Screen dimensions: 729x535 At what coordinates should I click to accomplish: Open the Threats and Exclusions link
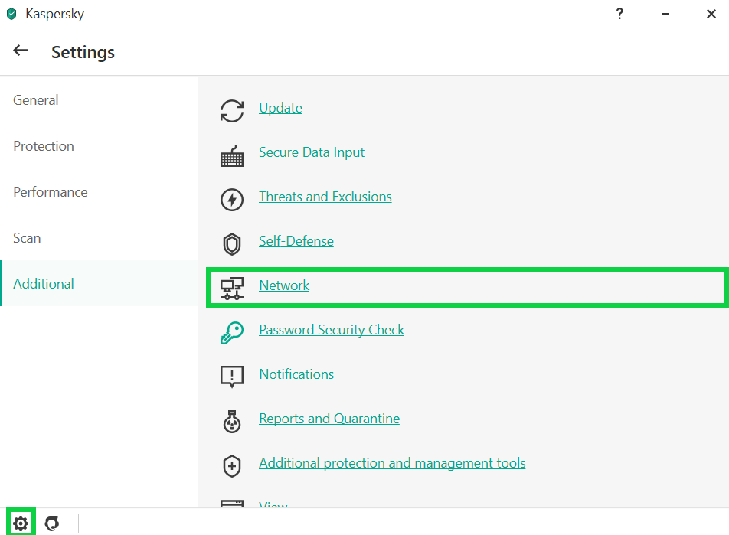(325, 197)
